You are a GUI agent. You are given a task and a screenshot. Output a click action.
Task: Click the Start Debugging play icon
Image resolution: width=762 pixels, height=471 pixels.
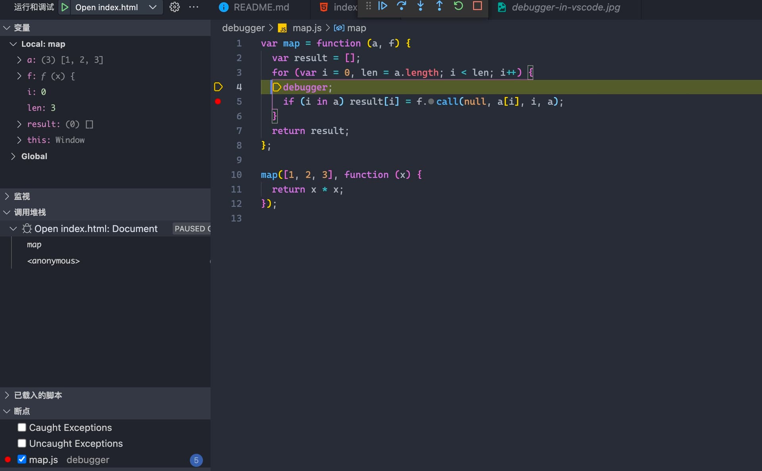pyautogui.click(x=64, y=7)
